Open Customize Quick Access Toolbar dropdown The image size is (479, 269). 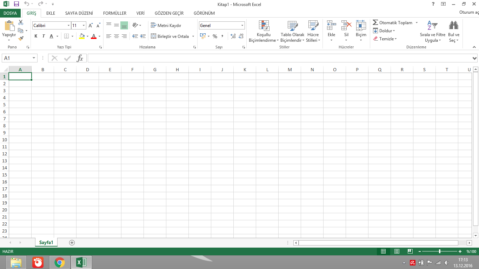tap(53, 4)
